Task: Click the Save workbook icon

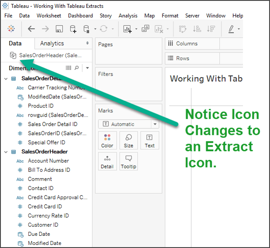Action: [59, 29]
